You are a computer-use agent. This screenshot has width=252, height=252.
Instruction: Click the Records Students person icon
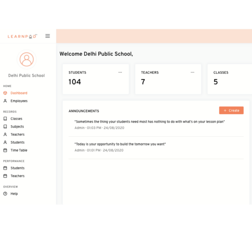pos(5,142)
